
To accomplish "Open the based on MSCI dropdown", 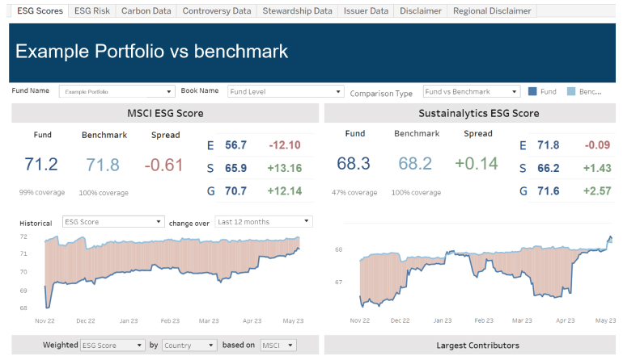I will pyautogui.click(x=278, y=345).
